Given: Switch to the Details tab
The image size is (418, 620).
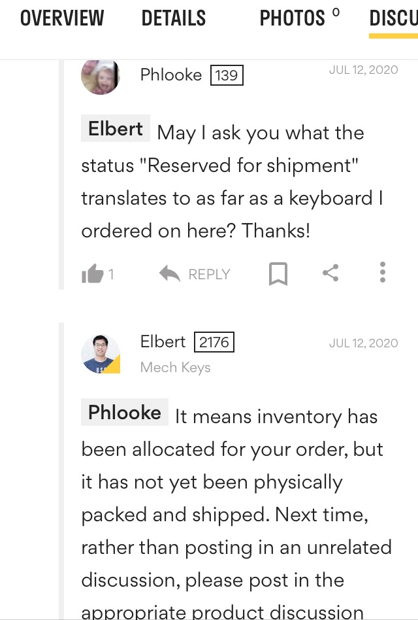Looking at the screenshot, I should pyautogui.click(x=174, y=18).
